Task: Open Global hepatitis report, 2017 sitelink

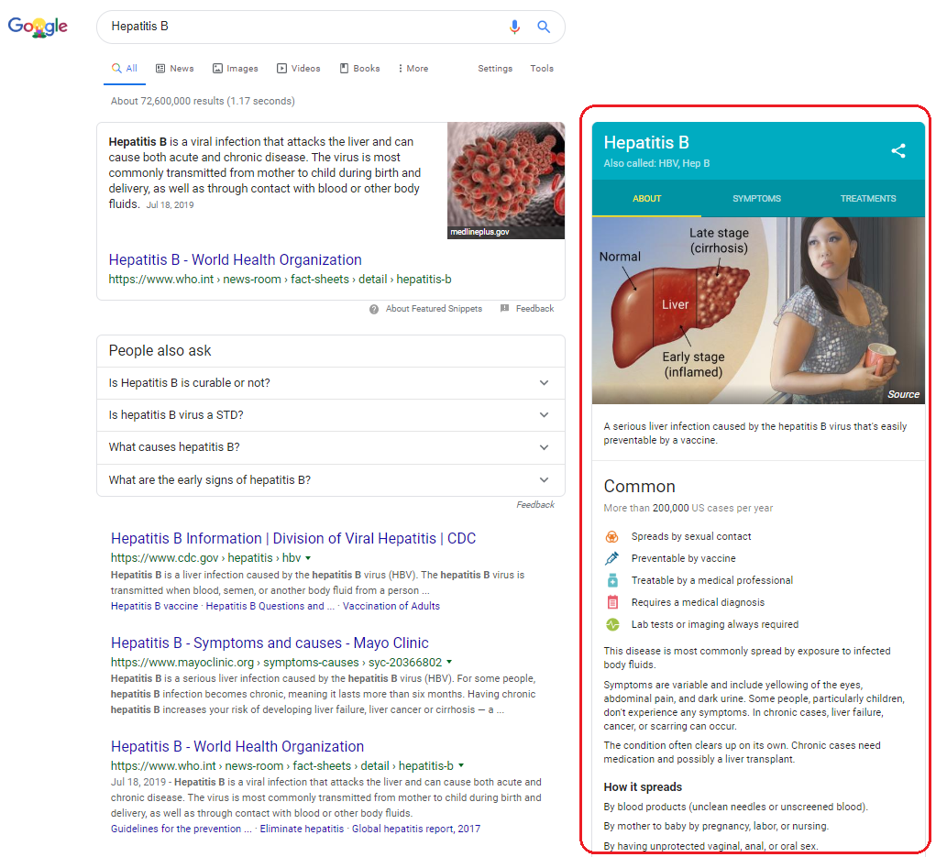Action: point(416,829)
